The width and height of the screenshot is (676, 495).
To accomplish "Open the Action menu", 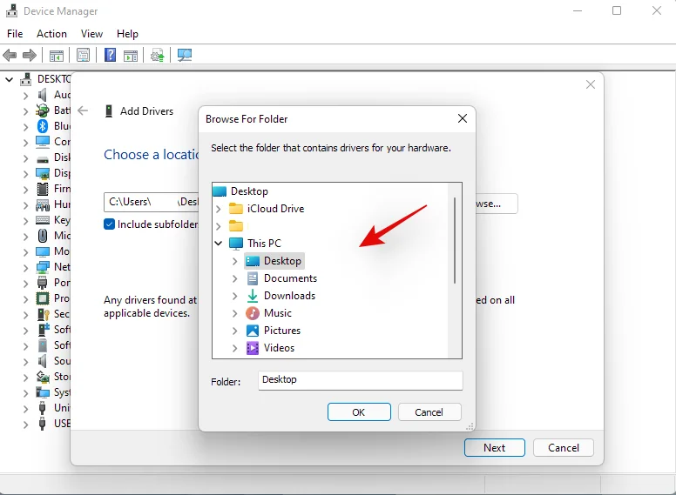I will pos(51,34).
